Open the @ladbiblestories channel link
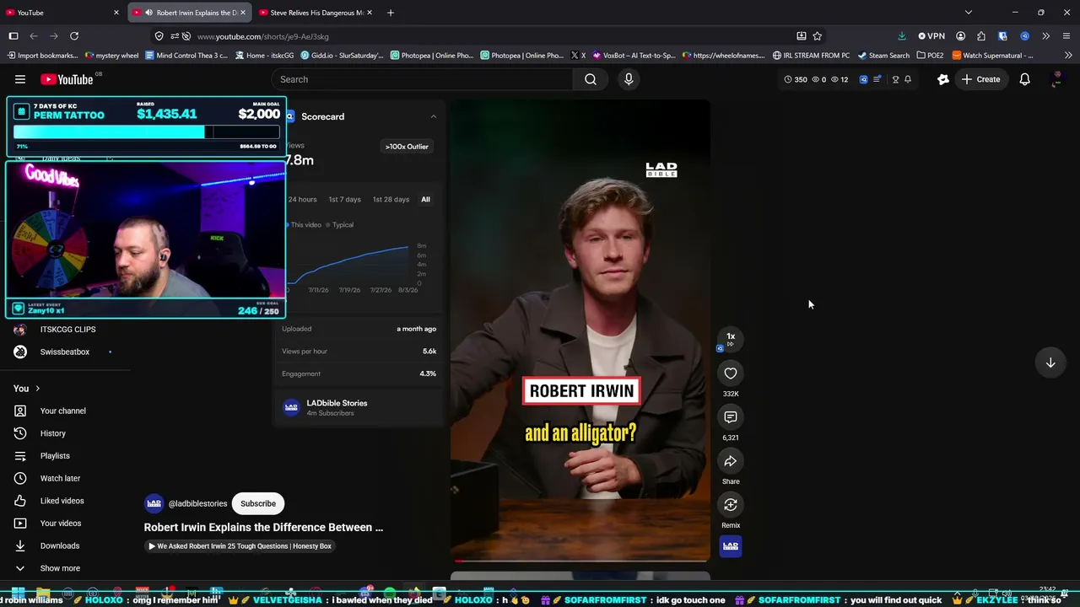 [197, 504]
